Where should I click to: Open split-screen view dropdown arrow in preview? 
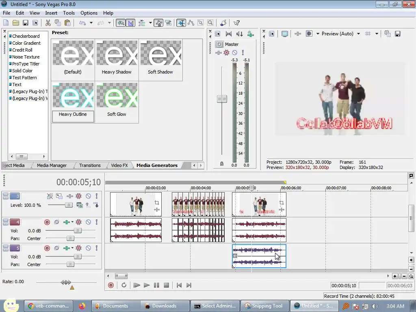[x=318, y=34]
